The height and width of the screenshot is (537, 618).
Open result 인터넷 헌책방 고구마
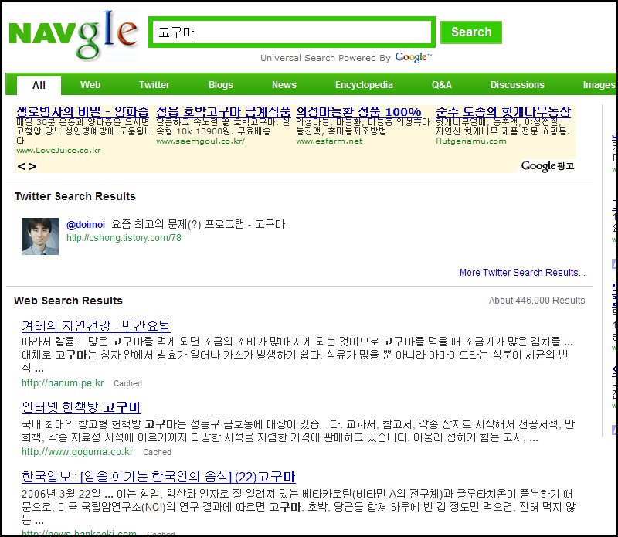81,407
